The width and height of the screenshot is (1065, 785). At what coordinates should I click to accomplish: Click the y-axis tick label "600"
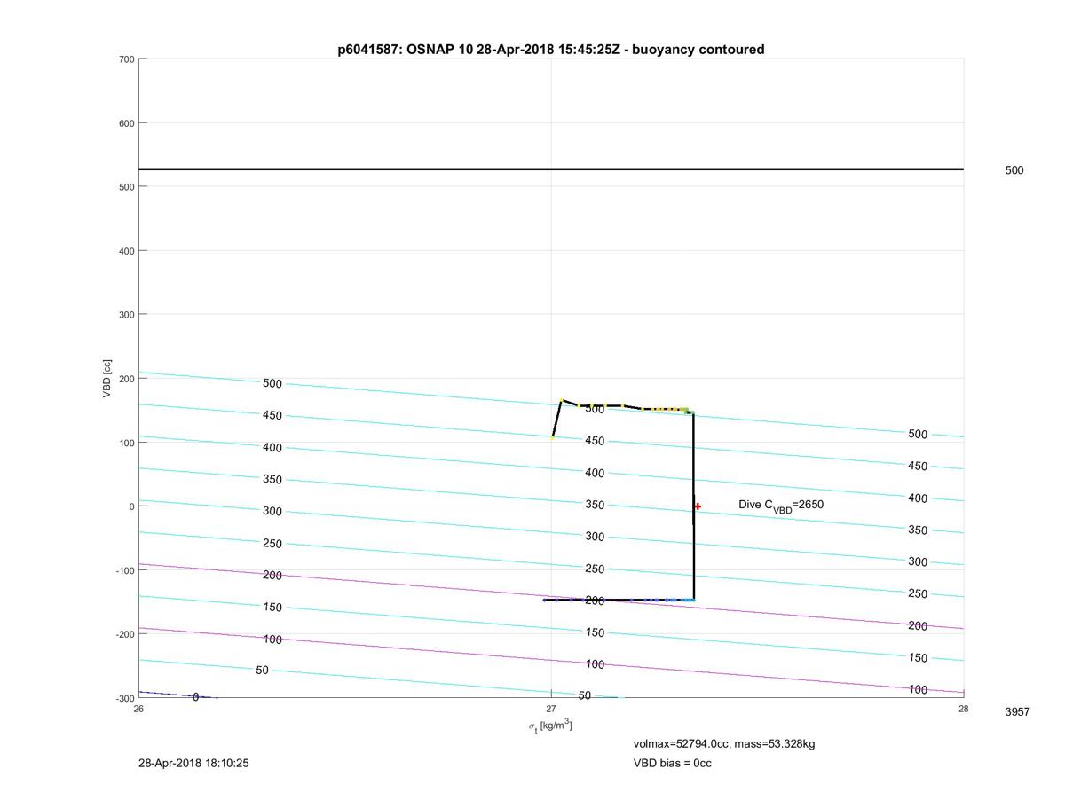coord(127,123)
